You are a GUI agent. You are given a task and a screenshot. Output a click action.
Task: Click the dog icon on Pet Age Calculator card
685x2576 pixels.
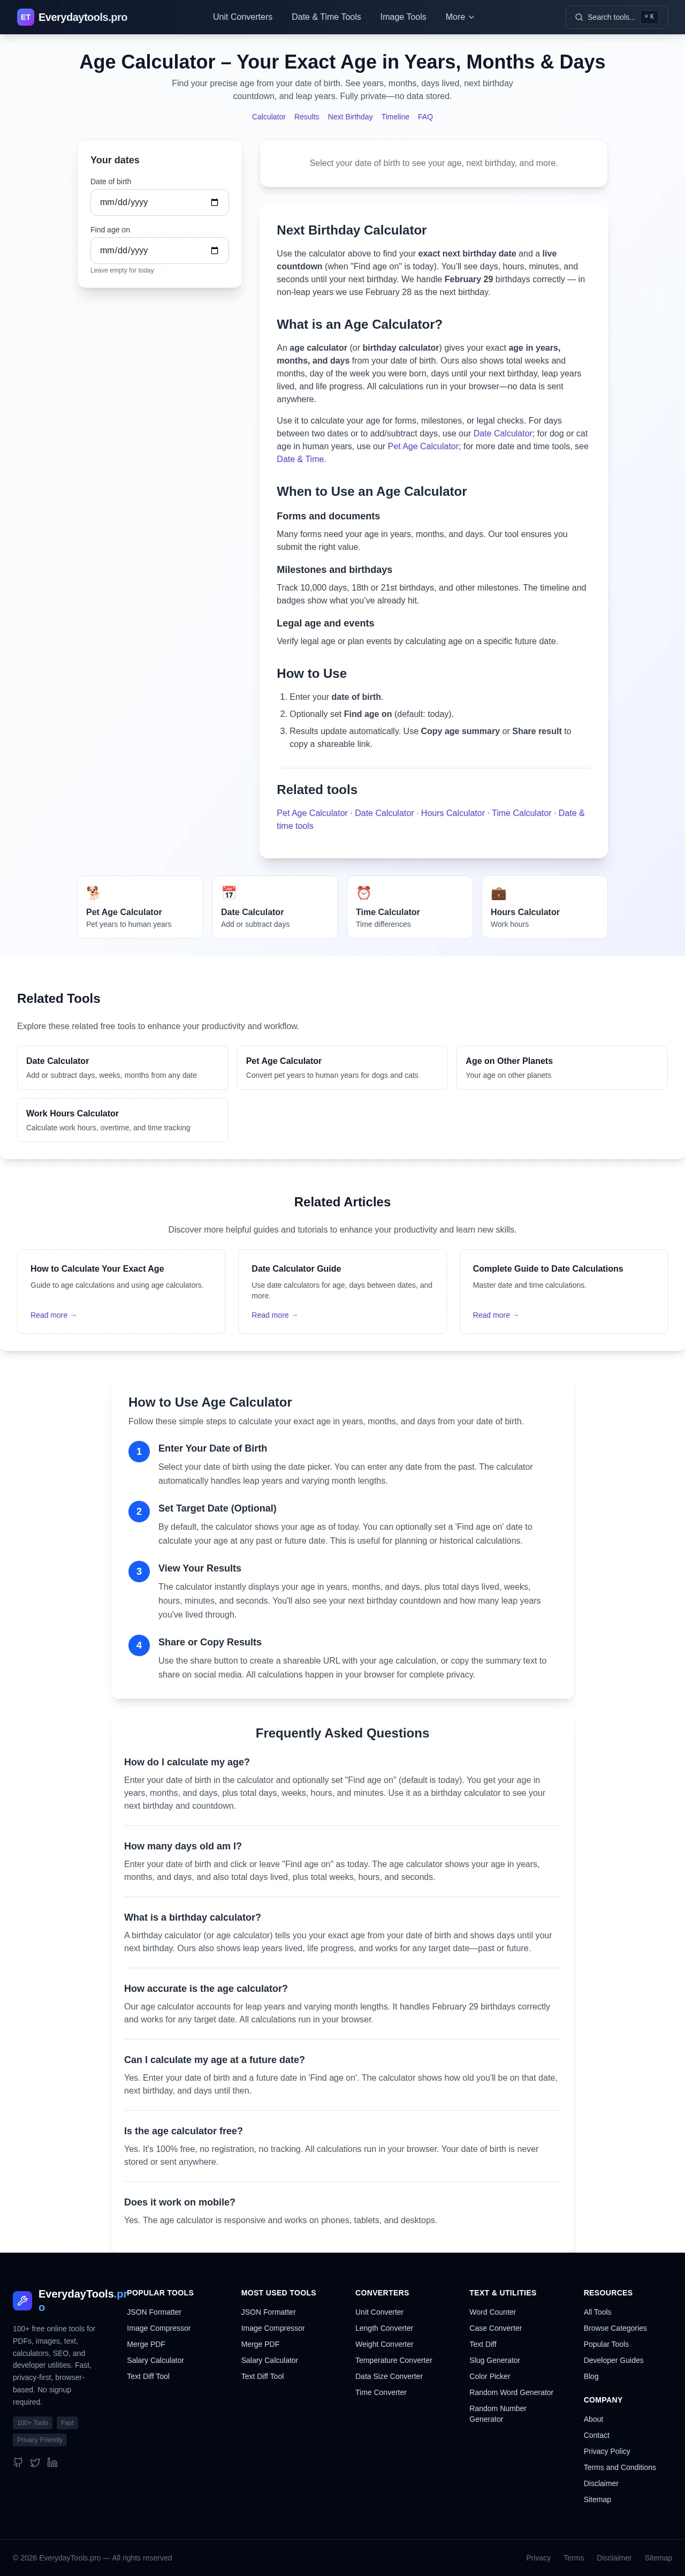pyautogui.click(x=93, y=893)
